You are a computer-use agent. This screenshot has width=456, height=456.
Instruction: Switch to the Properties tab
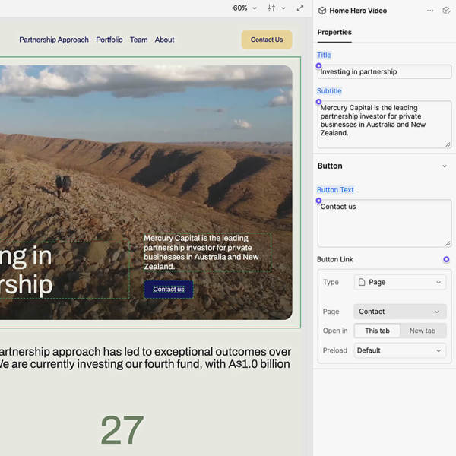(334, 32)
